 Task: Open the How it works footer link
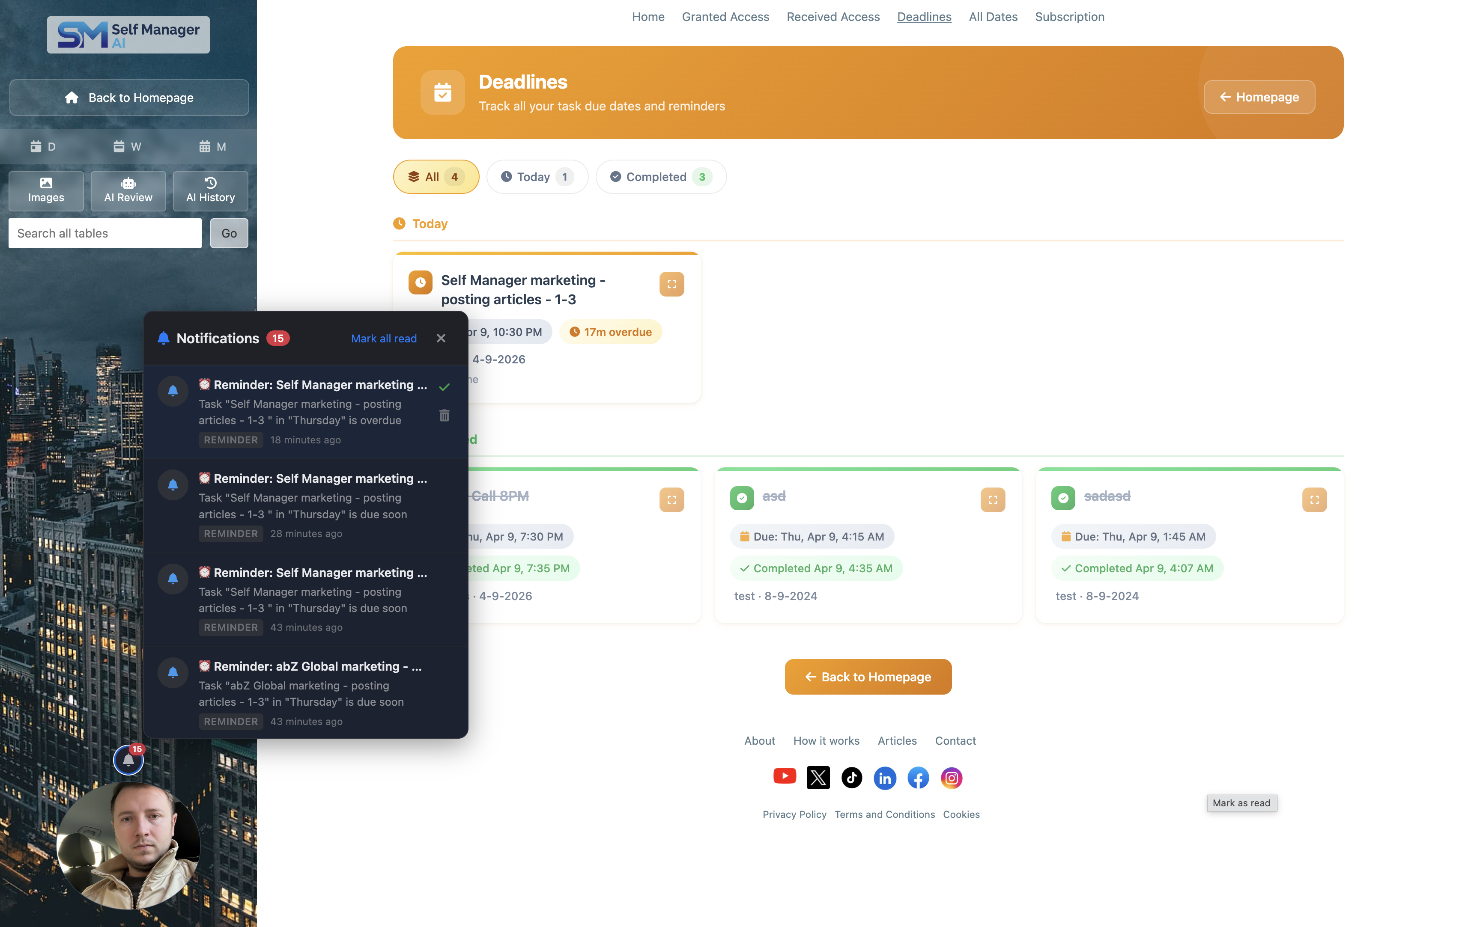[826, 741]
